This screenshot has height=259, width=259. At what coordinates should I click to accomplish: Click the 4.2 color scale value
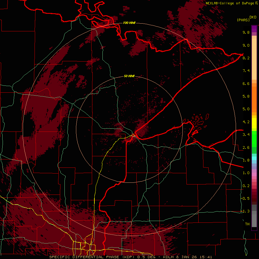click(246, 122)
